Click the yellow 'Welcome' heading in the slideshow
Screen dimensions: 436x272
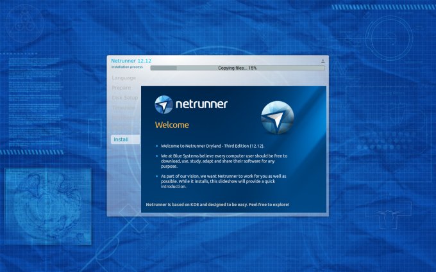point(172,125)
